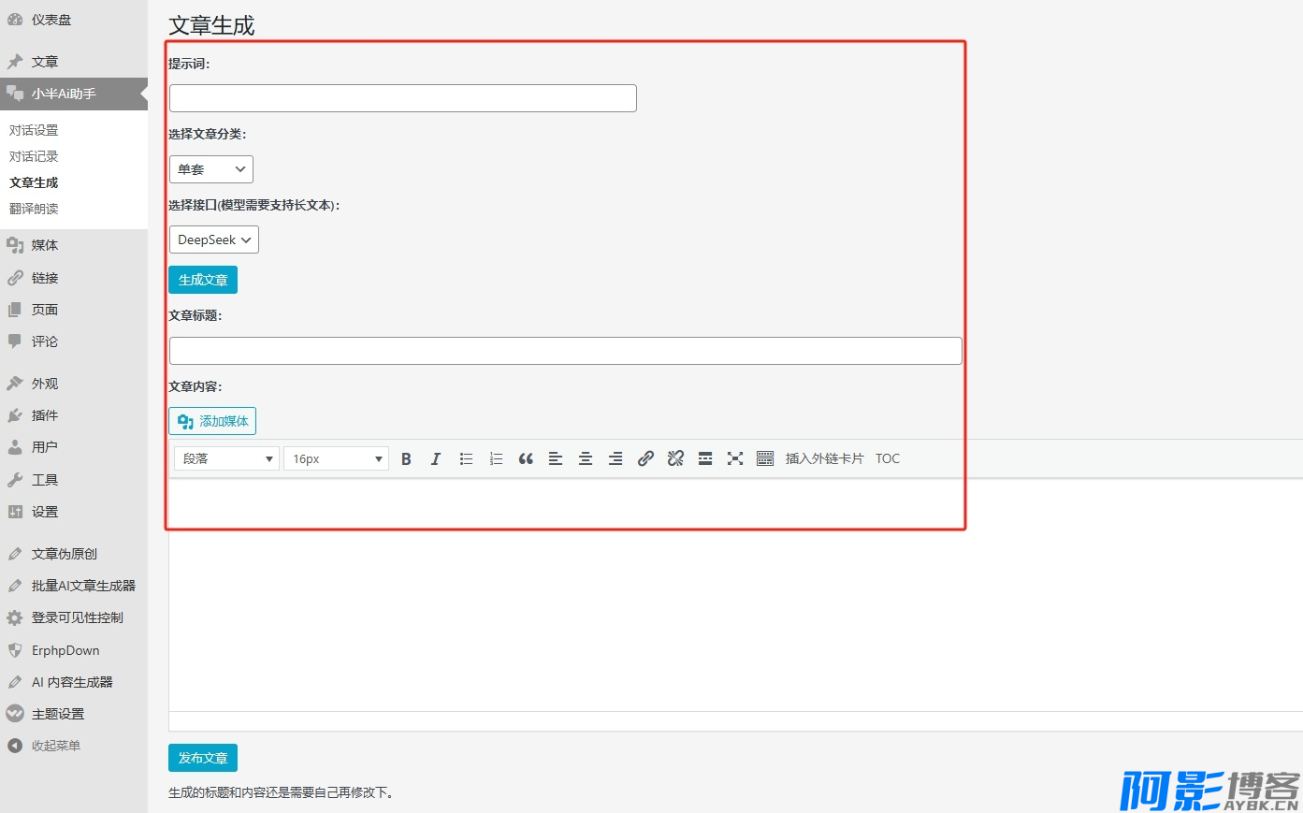Open AI 内容生成器 menu item

[x=74, y=682]
